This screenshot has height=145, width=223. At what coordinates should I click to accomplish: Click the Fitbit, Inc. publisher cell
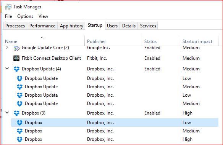pos(97,58)
